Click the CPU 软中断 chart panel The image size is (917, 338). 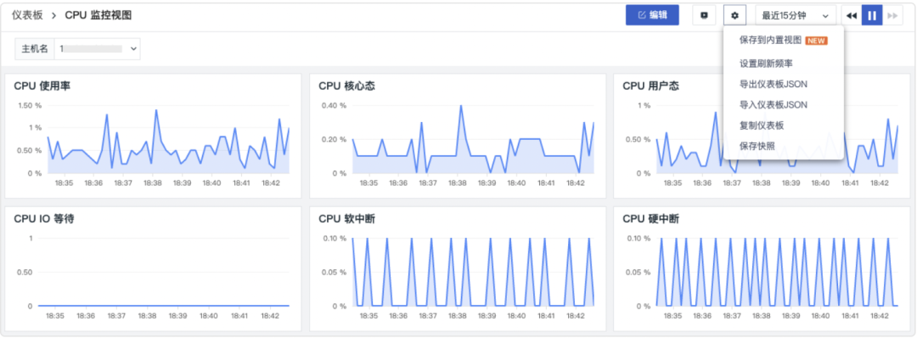(x=458, y=269)
